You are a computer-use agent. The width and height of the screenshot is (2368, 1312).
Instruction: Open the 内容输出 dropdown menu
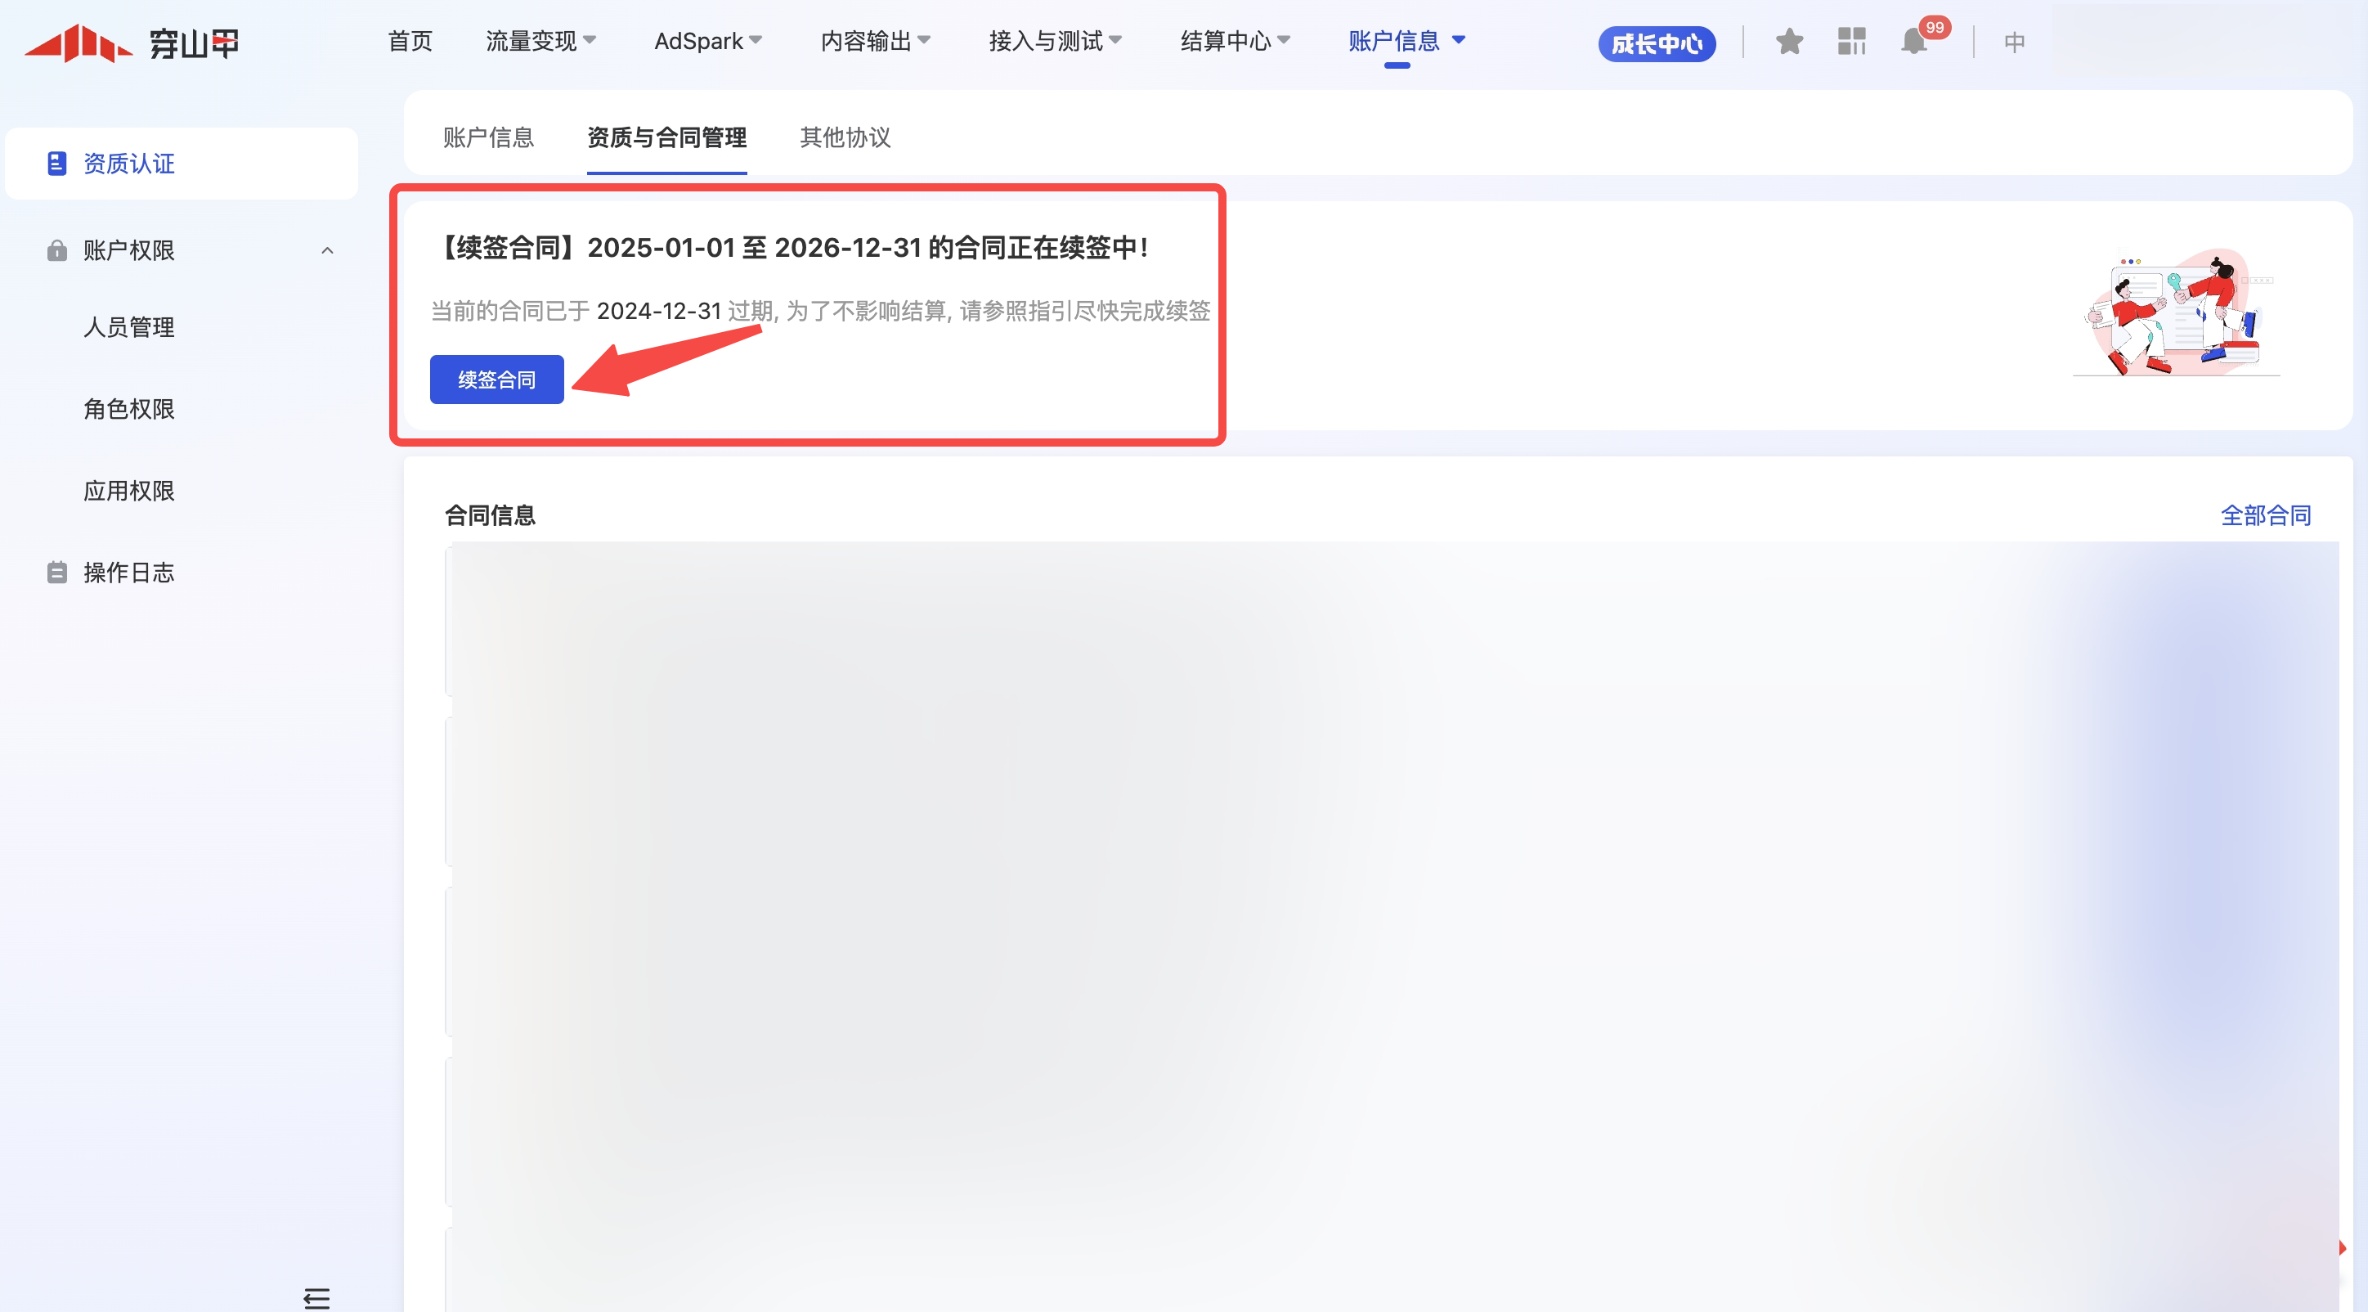pyautogui.click(x=875, y=42)
